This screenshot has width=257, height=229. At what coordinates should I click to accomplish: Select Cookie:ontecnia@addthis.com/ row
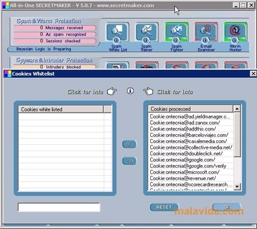pyautogui.click(x=190, y=129)
